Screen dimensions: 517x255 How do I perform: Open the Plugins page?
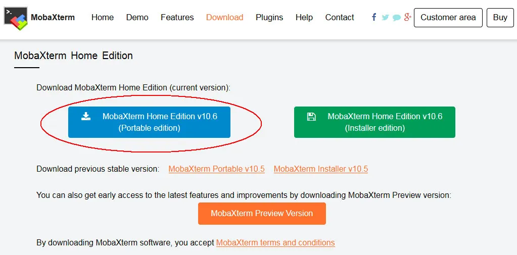coord(269,18)
